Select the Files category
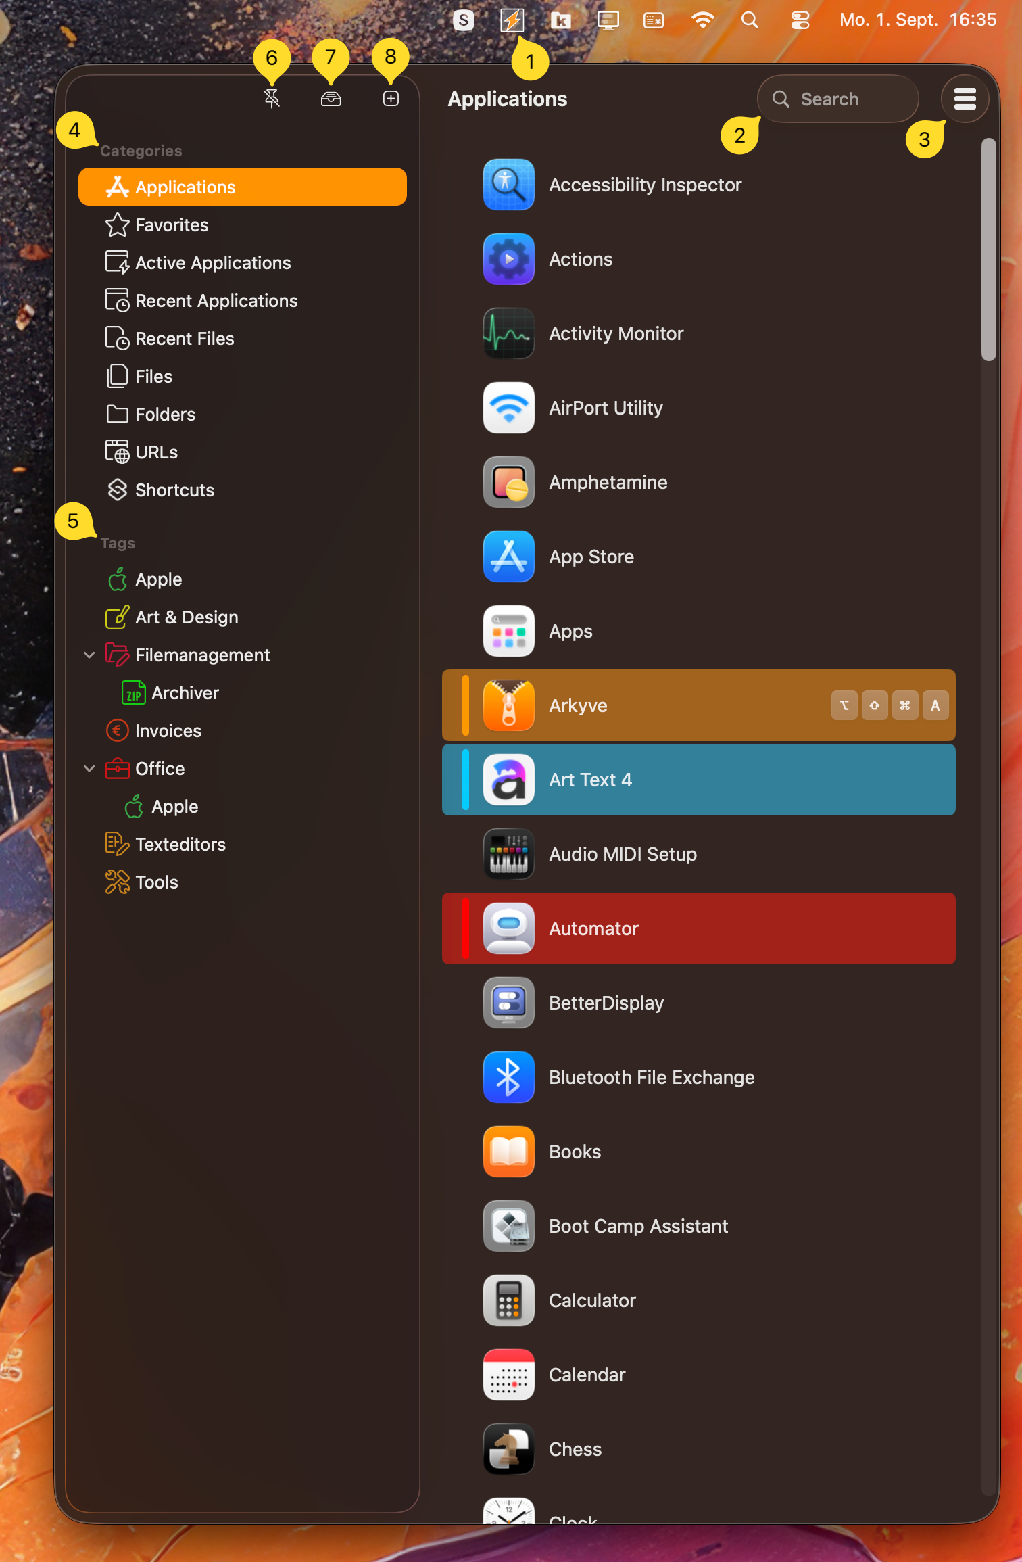The height and width of the screenshot is (1562, 1022). 243,376
